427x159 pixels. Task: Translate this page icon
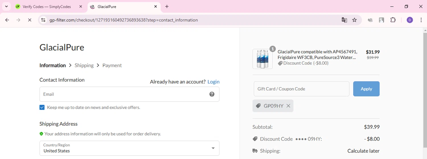click(344, 20)
